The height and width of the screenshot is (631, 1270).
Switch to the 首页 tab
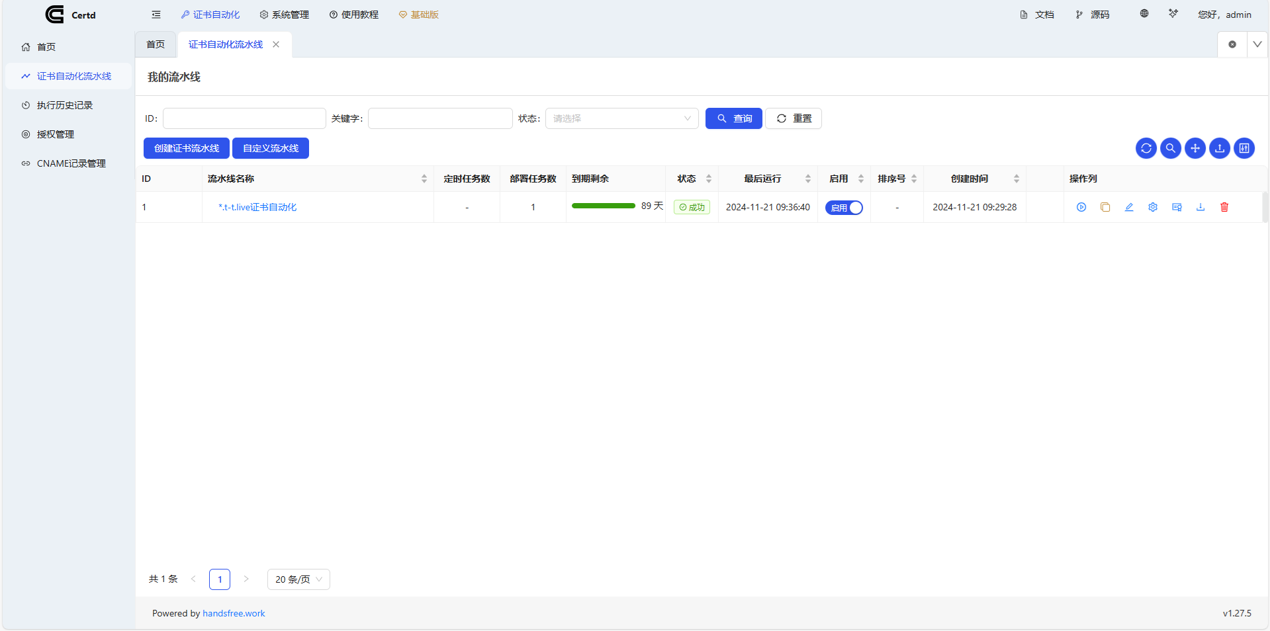pyautogui.click(x=156, y=44)
